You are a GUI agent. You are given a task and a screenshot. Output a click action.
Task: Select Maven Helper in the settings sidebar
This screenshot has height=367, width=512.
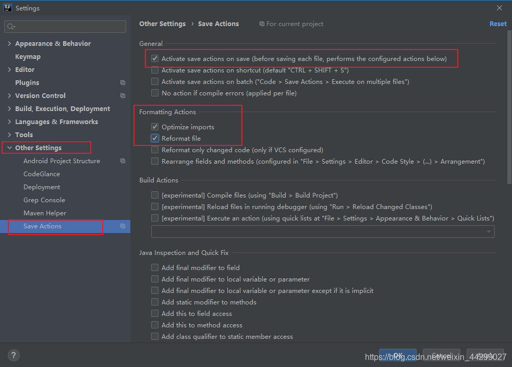coord(44,213)
